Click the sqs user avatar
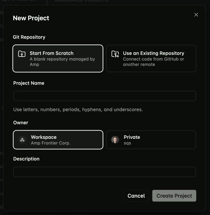Image resolution: width=210 pixels, height=215 pixels. tap(115, 140)
